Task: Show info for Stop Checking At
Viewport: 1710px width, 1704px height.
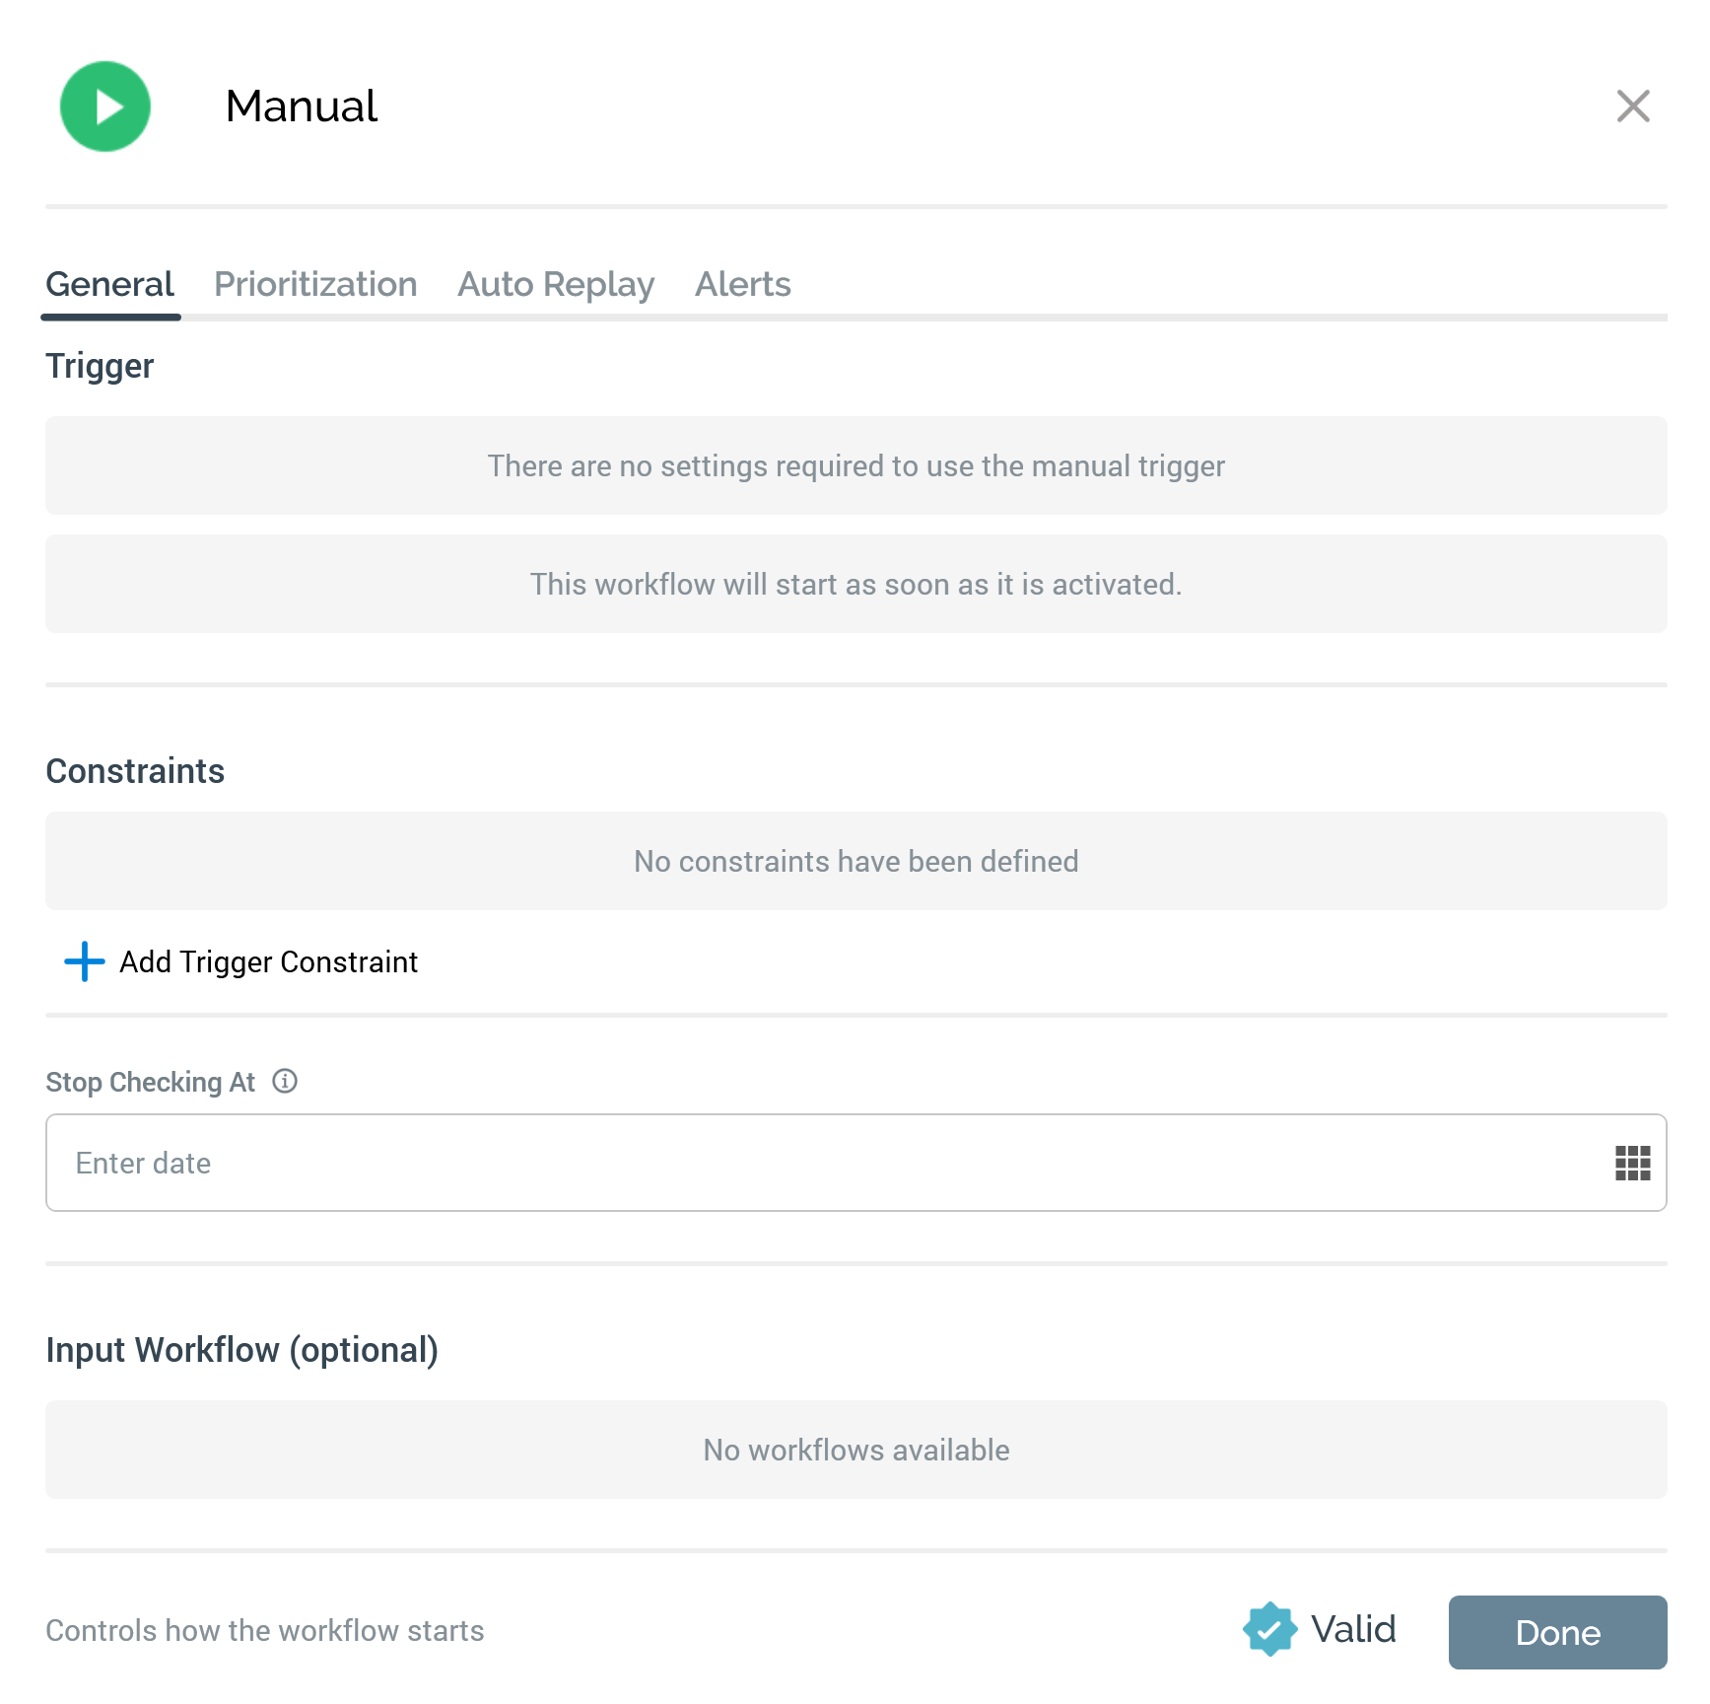Action: click(285, 1082)
